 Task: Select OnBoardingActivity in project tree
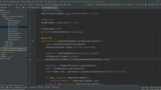(x=15, y=33)
